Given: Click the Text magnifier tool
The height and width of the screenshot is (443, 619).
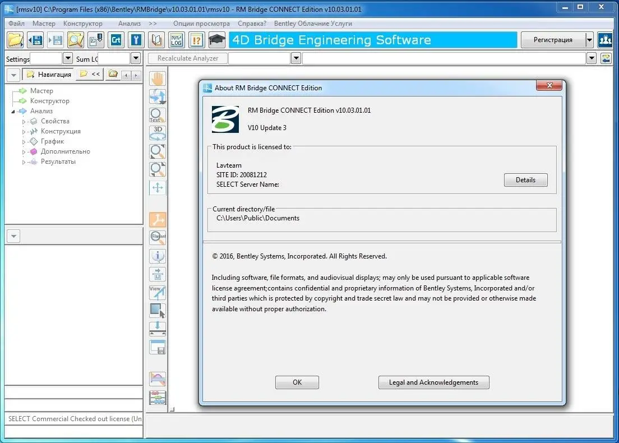Looking at the screenshot, I should click(158, 115).
